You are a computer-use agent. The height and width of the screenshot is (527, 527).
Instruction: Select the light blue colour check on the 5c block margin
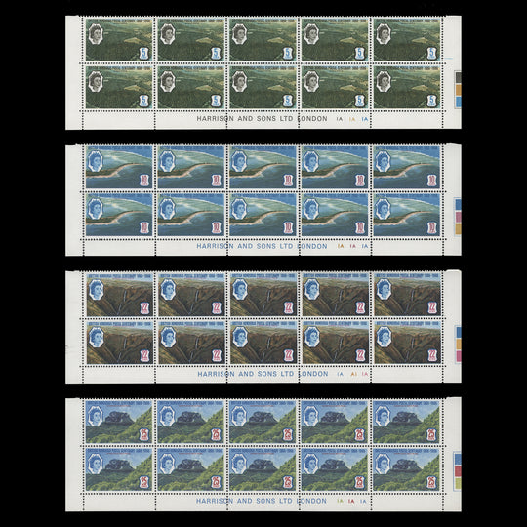[x=458, y=101]
